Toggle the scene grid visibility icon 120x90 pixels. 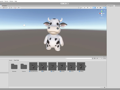11,8
